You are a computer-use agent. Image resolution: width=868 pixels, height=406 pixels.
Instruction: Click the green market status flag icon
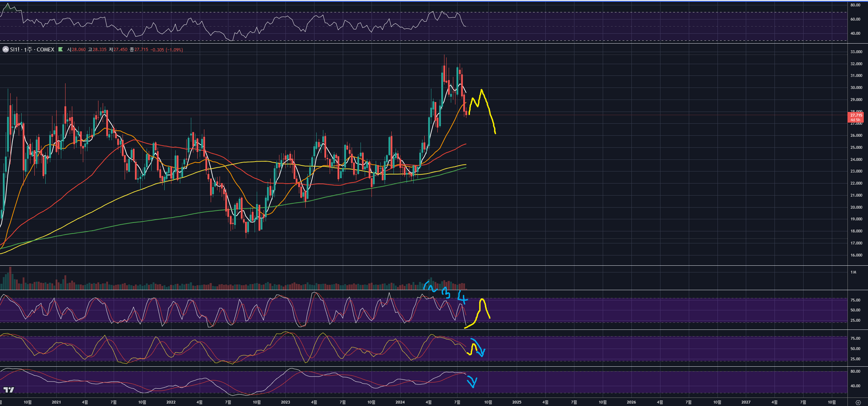coord(61,50)
